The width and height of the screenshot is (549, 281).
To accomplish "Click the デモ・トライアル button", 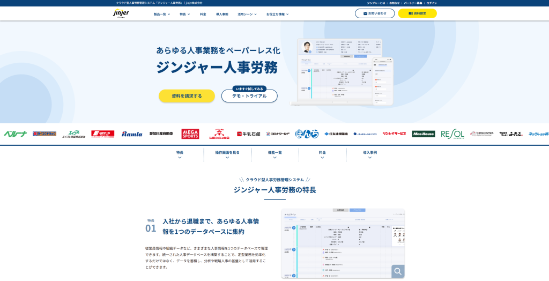I will (249, 96).
